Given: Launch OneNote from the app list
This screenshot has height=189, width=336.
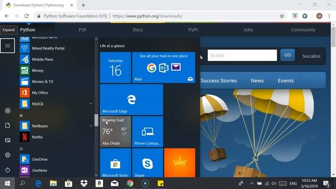Looking at the screenshot, I should pos(39,171).
